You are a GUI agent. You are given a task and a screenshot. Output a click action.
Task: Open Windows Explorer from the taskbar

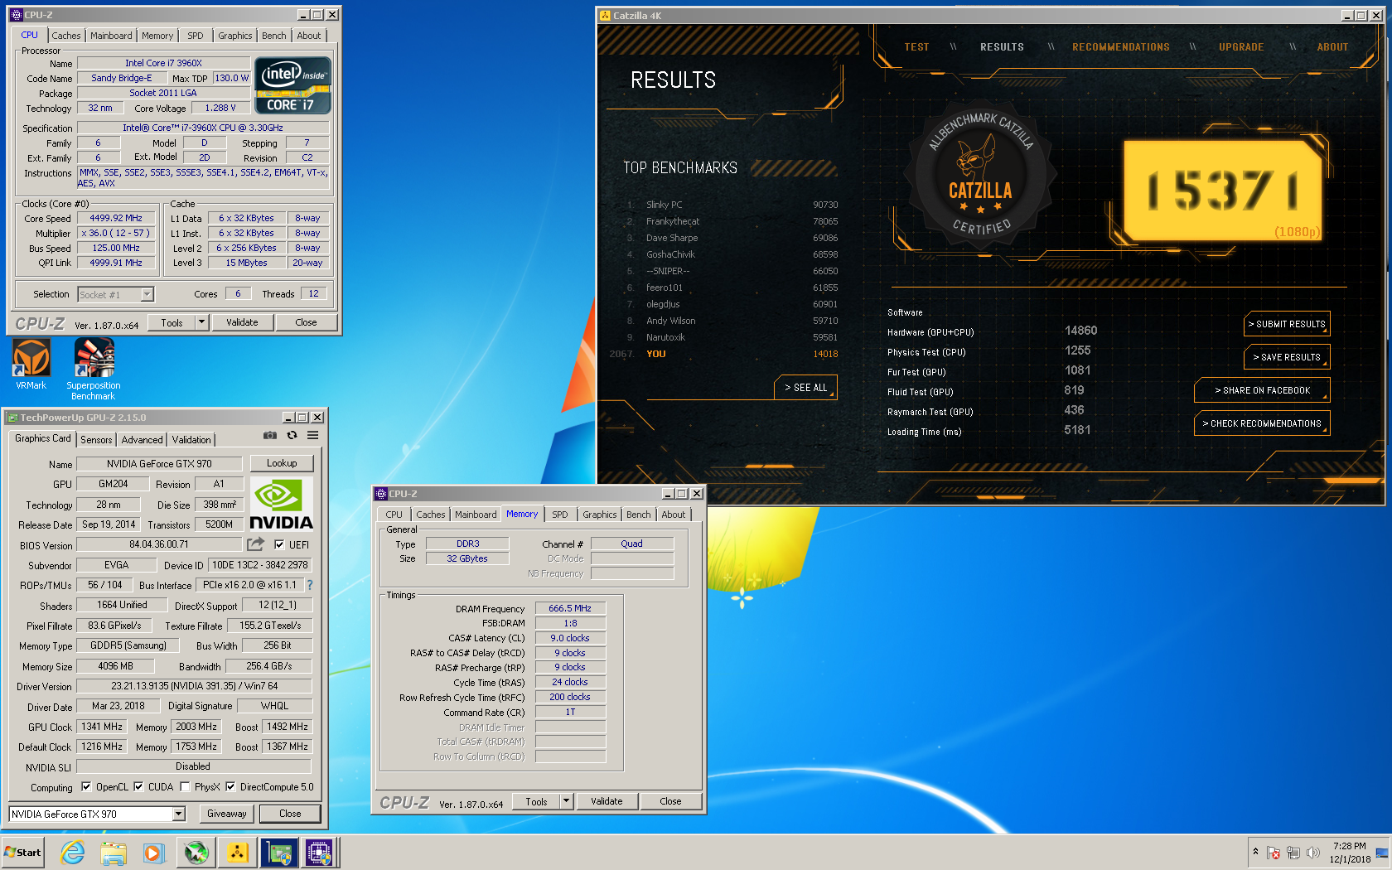(x=114, y=853)
